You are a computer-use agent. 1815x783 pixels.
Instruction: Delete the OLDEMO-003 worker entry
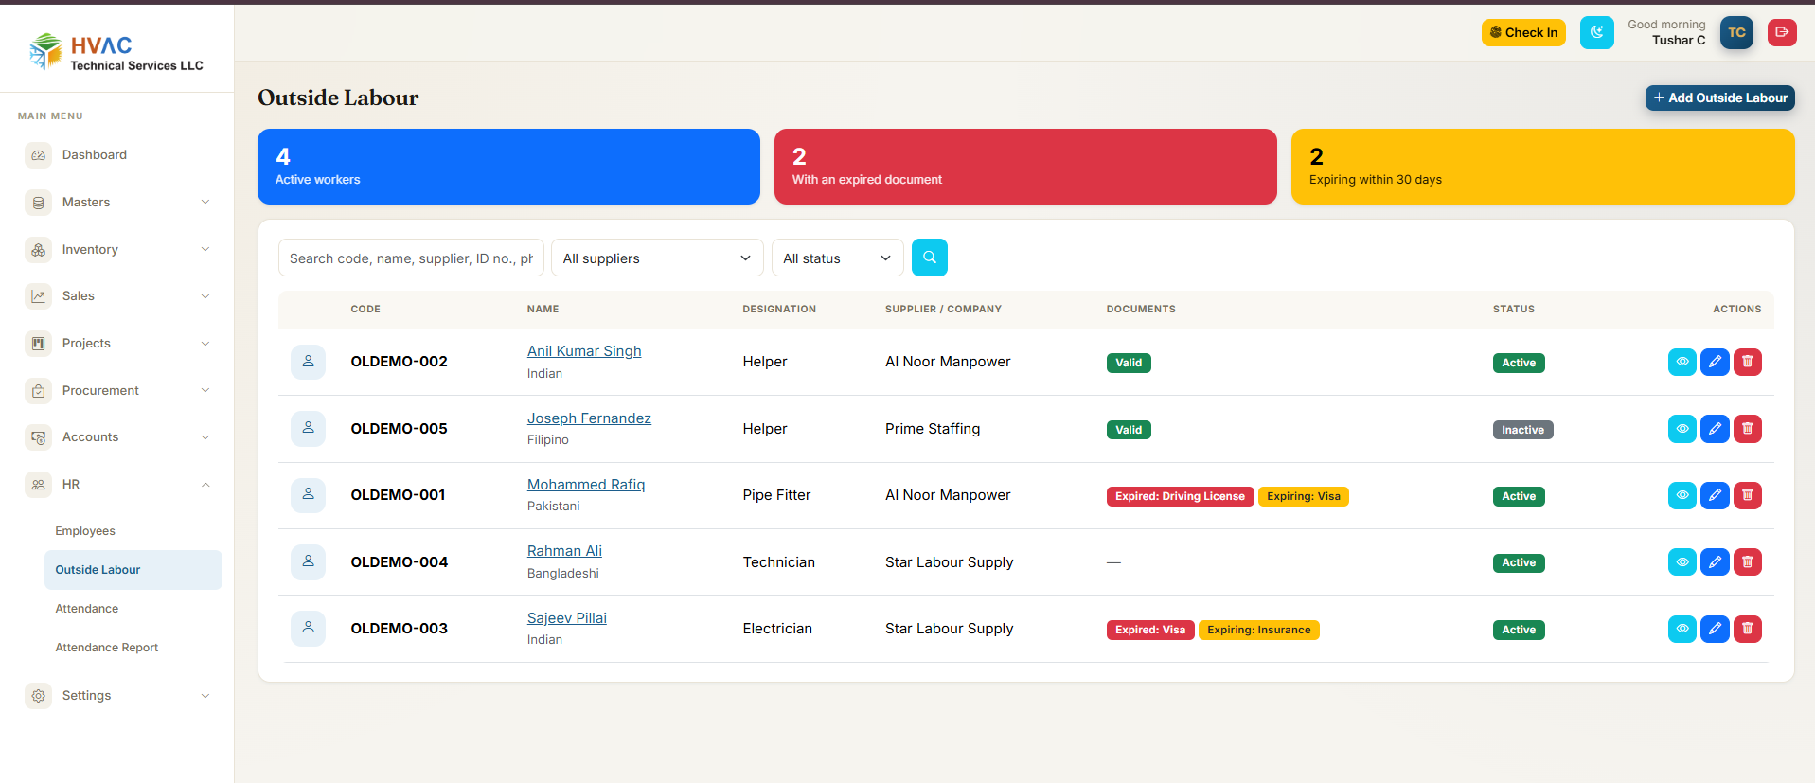[x=1748, y=629]
